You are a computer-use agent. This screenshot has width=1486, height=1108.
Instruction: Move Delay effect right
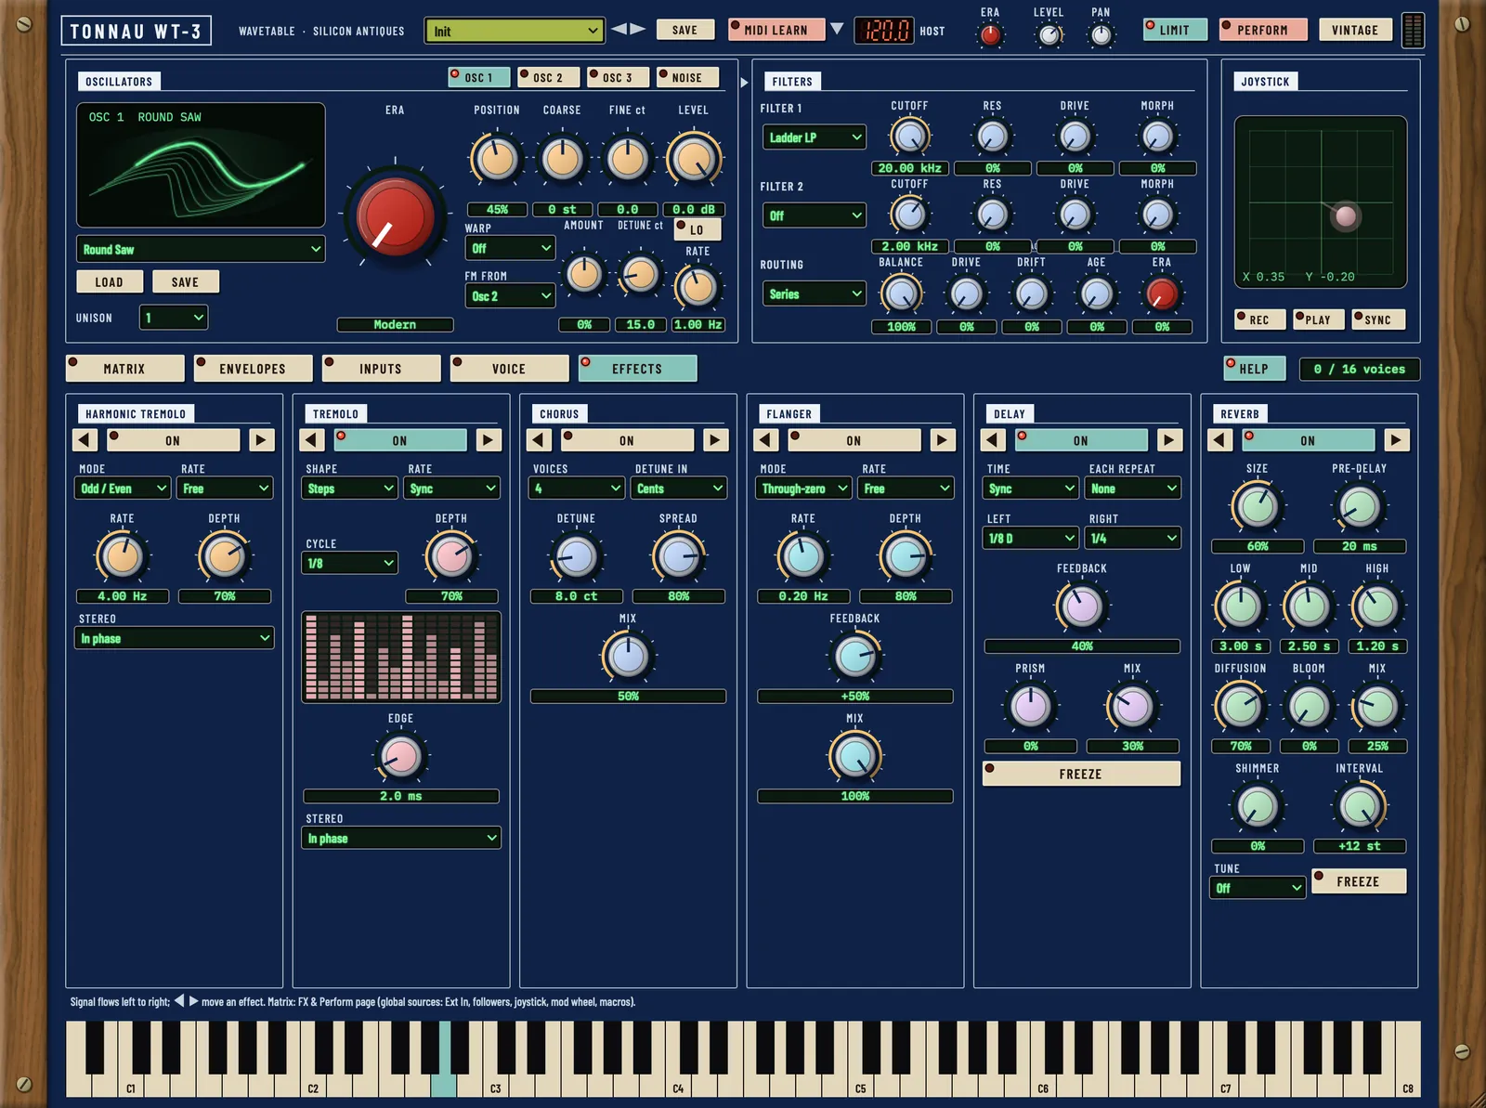[1169, 440]
